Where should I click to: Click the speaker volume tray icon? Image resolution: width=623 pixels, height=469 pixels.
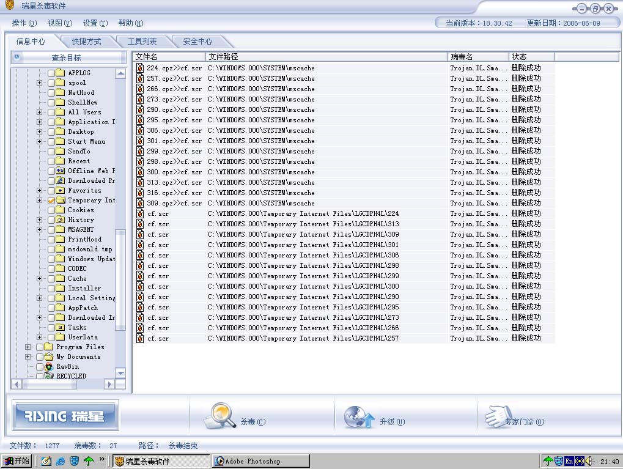coord(588,461)
